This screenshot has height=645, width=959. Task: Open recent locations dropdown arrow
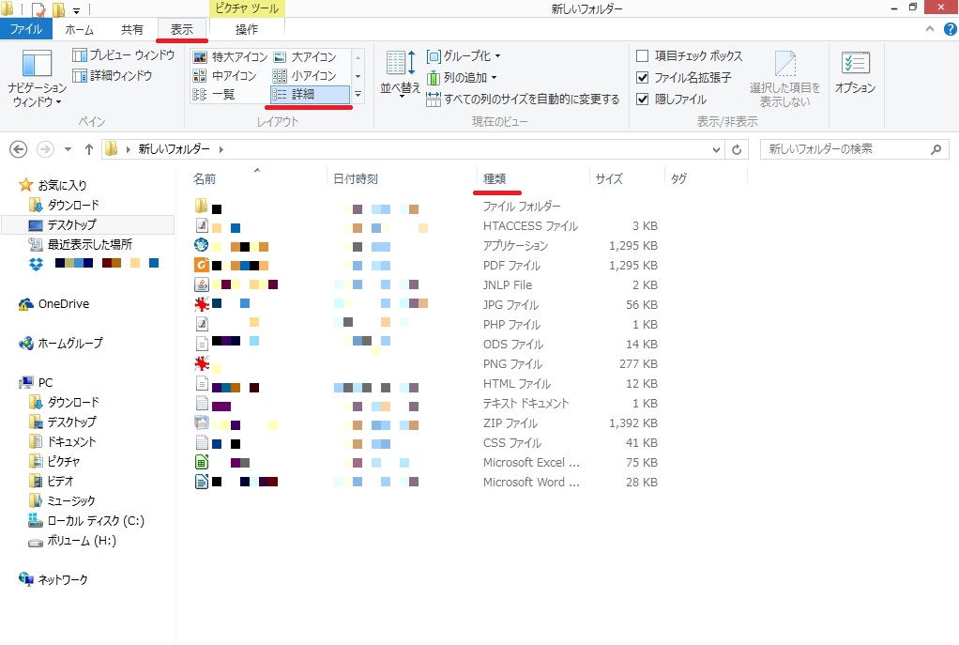(x=68, y=149)
